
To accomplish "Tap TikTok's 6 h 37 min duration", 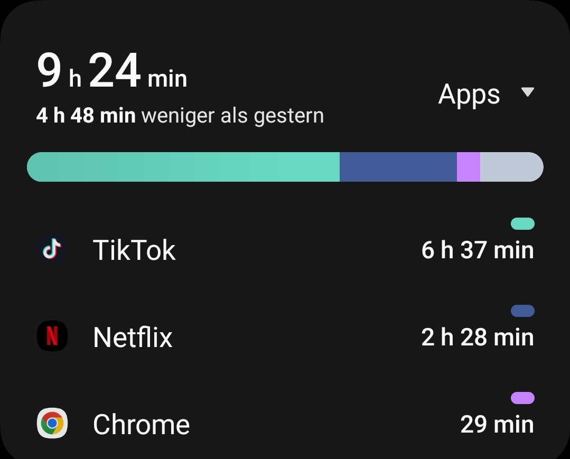I will (478, 250).
